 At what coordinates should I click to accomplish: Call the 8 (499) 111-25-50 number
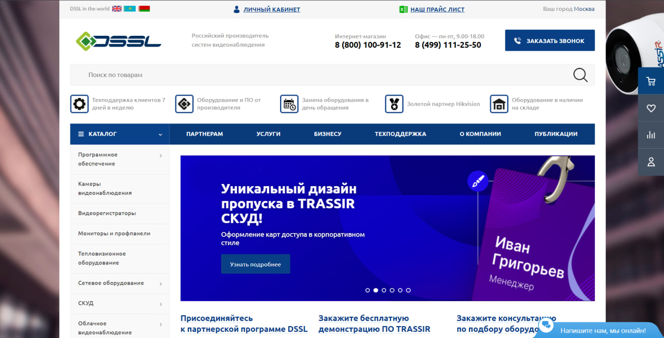[448, 45]
